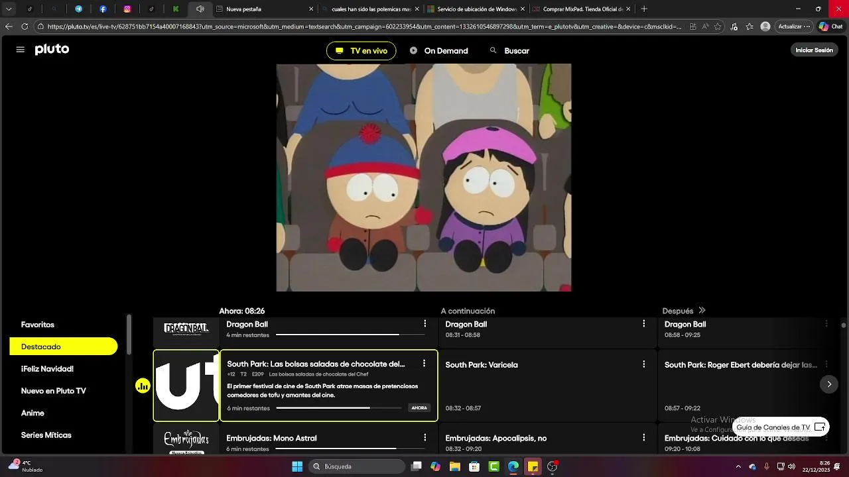Click the AHORA badge

(419, 408)
